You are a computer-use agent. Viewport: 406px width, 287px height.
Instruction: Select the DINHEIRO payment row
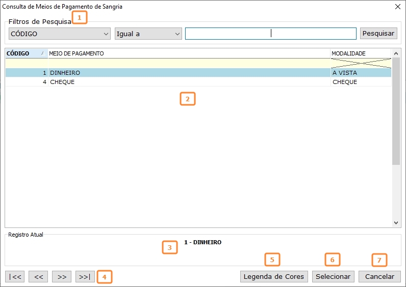pyautogui.click(x=189, y=73)
